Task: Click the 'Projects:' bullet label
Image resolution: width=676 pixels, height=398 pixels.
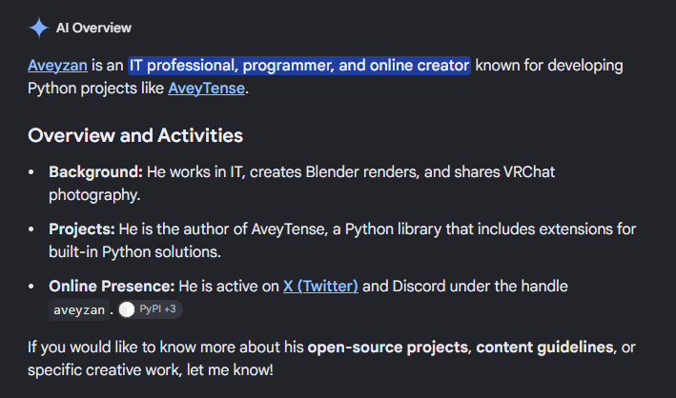Action: [x=82, y=229]
